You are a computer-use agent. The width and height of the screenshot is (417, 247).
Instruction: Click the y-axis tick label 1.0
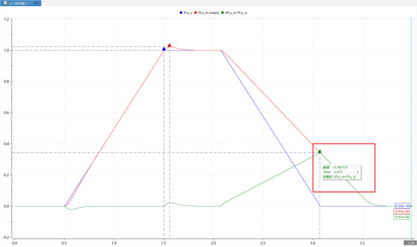pos(7,50)
